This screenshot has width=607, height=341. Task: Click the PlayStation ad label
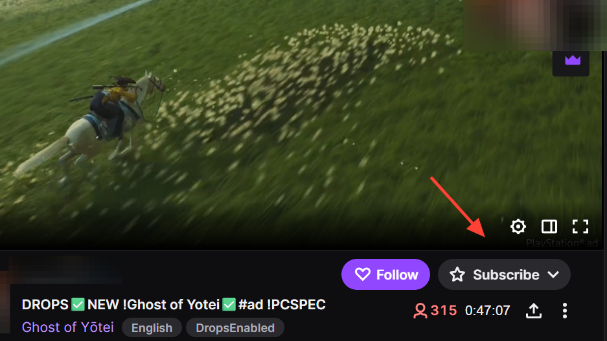pyautogui.click(x=562, y=243)
